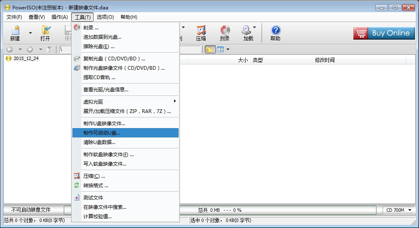This screenshot has width=419, height=228.
Task: Open the 查看(V) menu
Action: pyautogui.click(x=37, y=17)
